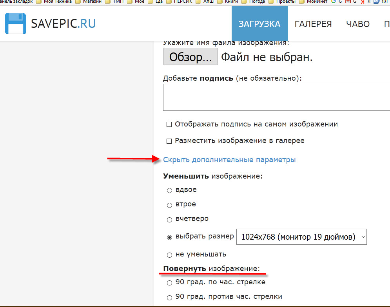Select the 'вдвое' reduce radio option

click(169, 190)
